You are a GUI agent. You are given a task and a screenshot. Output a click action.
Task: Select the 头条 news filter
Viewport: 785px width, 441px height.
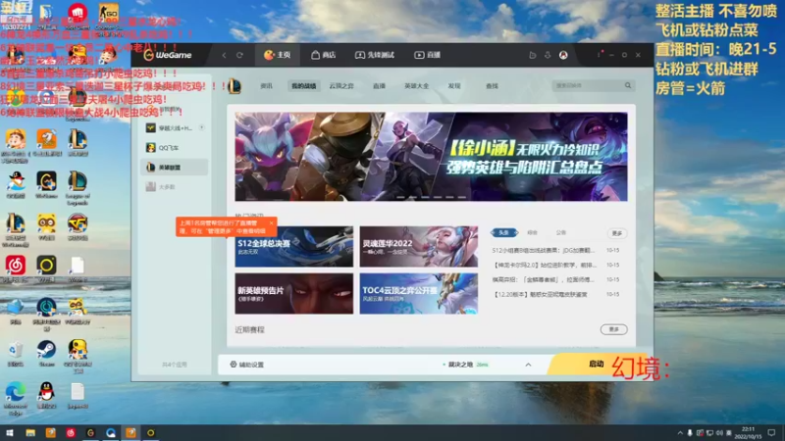(x=503, y=232)
